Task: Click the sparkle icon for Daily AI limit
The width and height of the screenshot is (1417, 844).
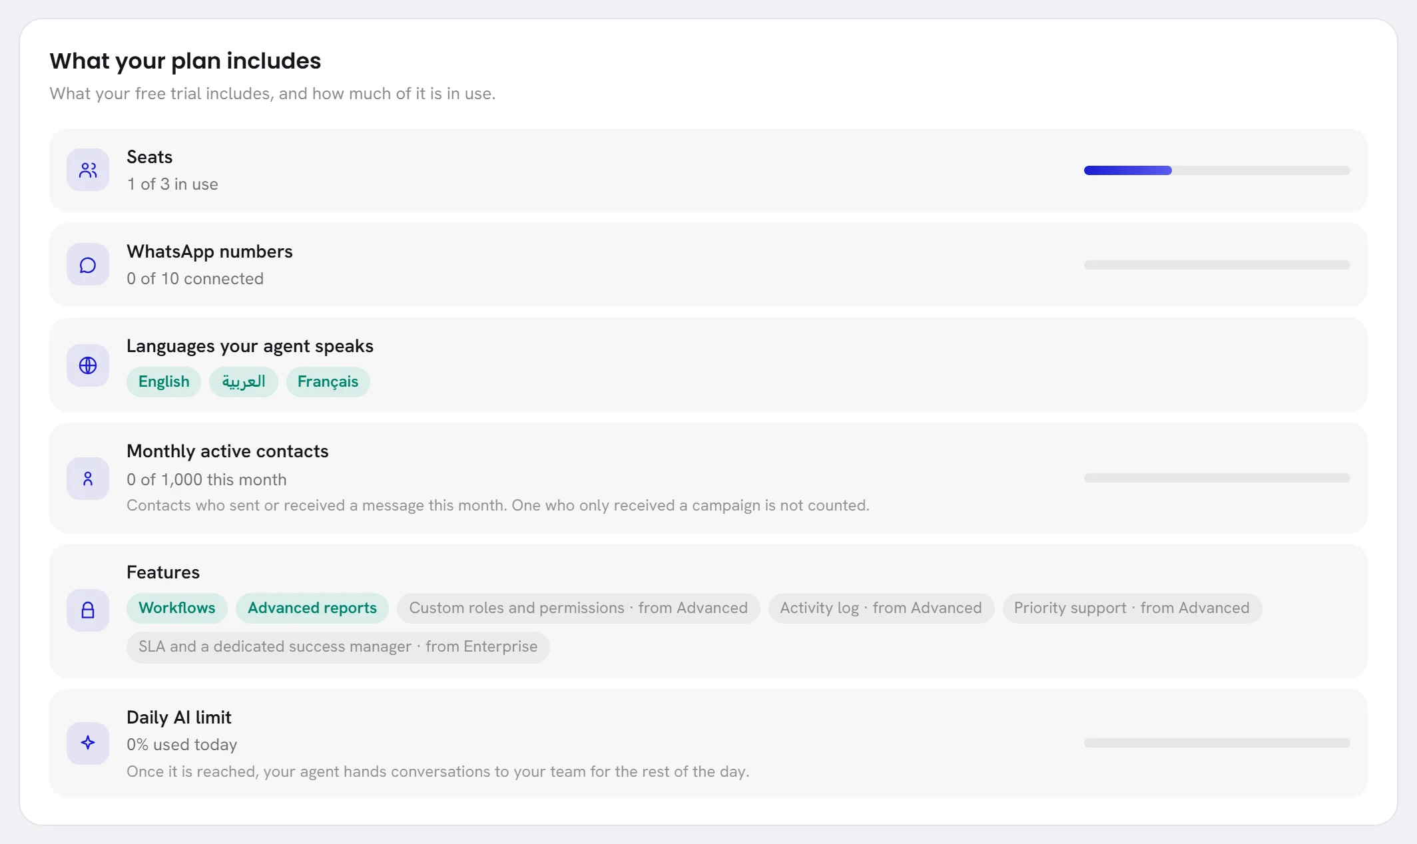Action: click(x=88, y=743)
